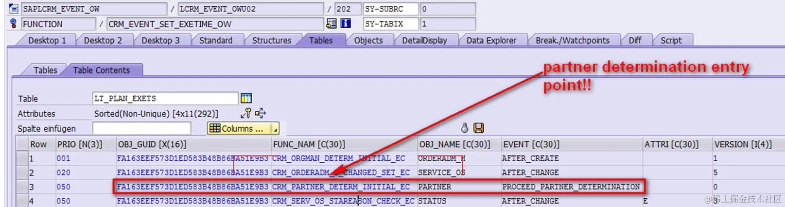Select the Tables sub-tab
Image resolution: width=785 pixels, height=207 pixels.
pyautogui.click(x=45, y=70)
